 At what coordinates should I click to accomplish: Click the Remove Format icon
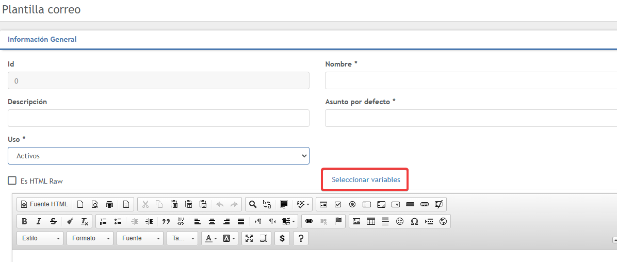click(85, 221)
